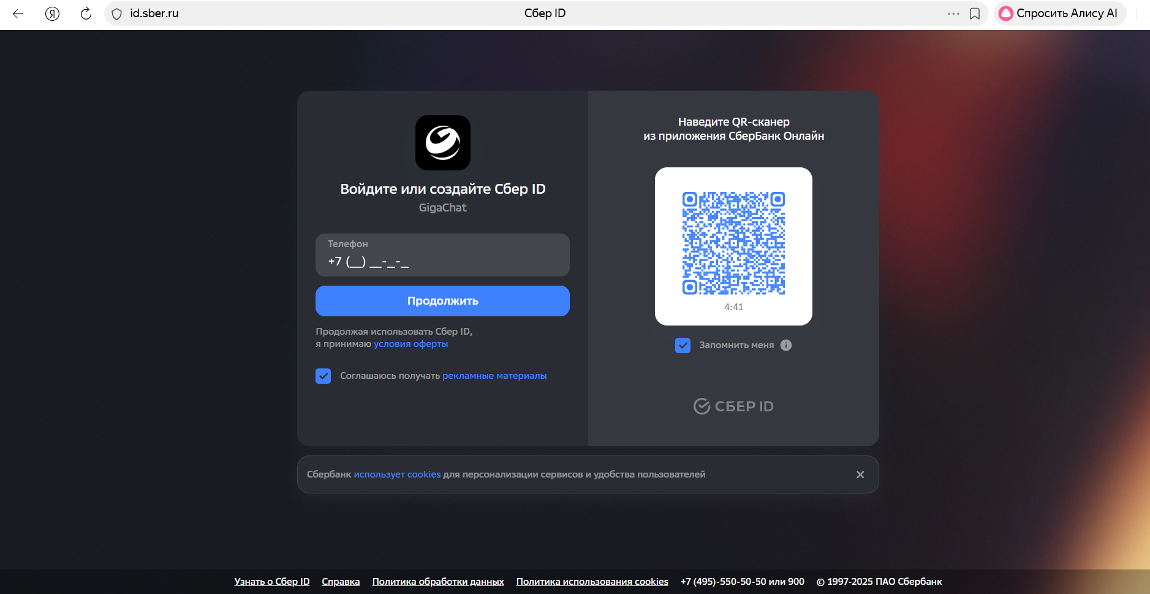1150x594 pixels.
Task: Click the Yandex Browser logo icon
Action: [x=53, y=13]
